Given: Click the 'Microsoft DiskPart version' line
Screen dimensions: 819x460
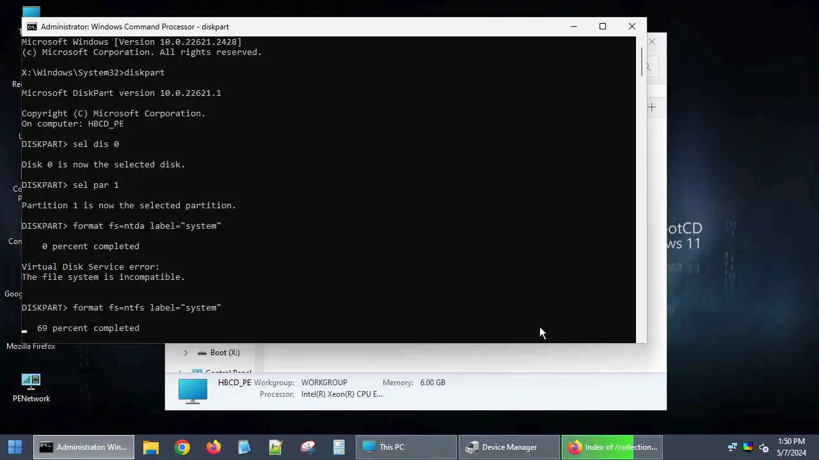Looking at the screenshot, I should (x=122, y=93).
